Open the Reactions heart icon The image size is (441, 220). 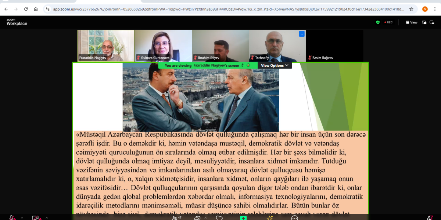point(219,218)
